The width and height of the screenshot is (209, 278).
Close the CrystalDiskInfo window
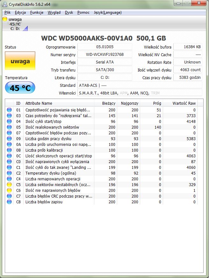pos(199,3)
